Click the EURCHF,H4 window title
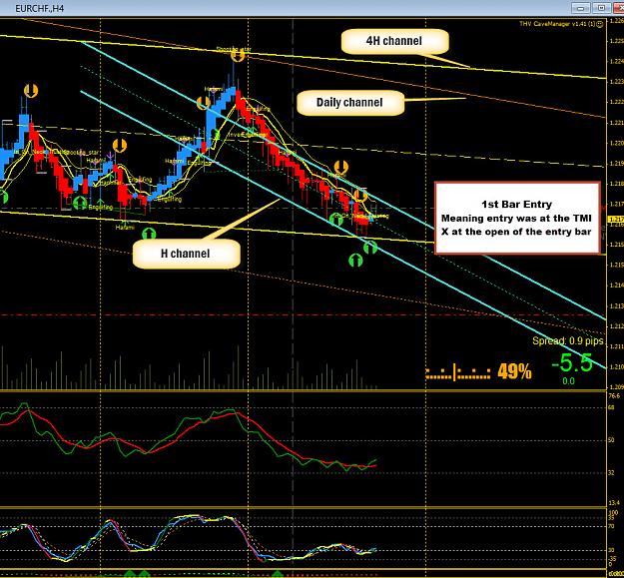Screen dimensions: 624x578 (39, 8)
